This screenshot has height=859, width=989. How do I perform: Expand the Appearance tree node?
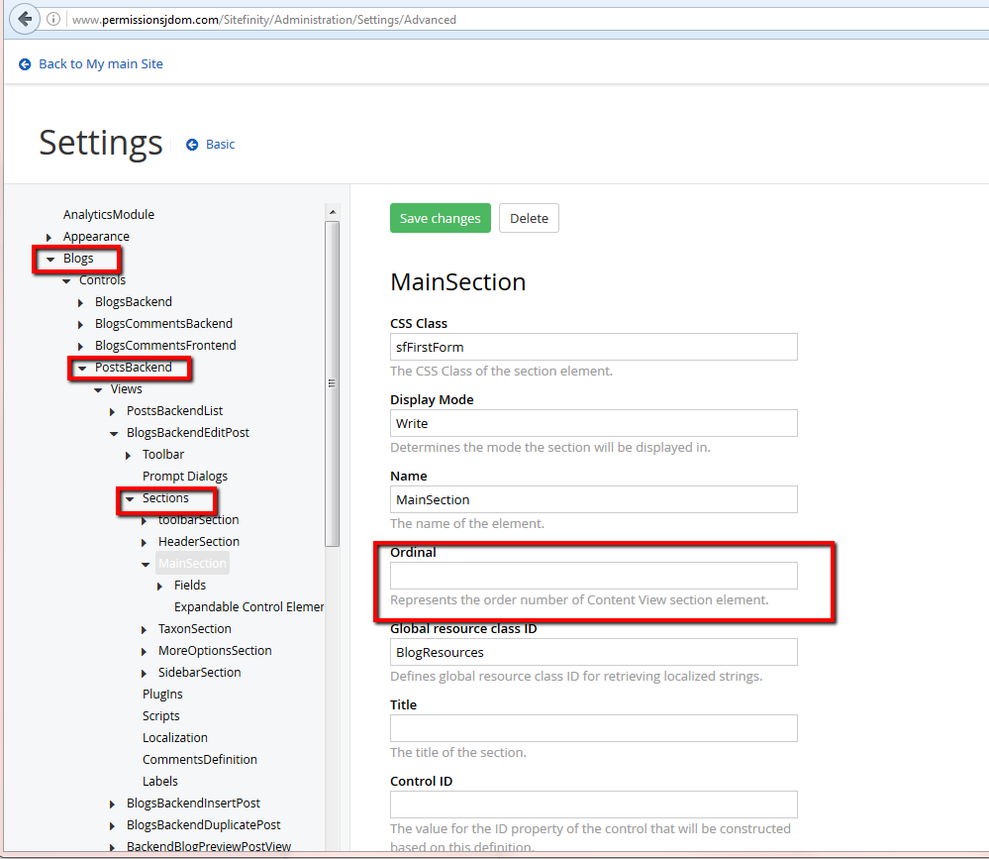coord(49,236)
